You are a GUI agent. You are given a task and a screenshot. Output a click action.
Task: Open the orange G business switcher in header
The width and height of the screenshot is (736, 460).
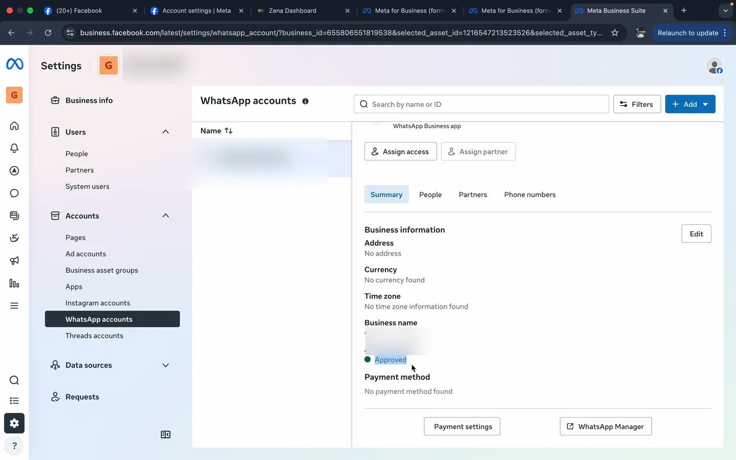tap(108, 65)
